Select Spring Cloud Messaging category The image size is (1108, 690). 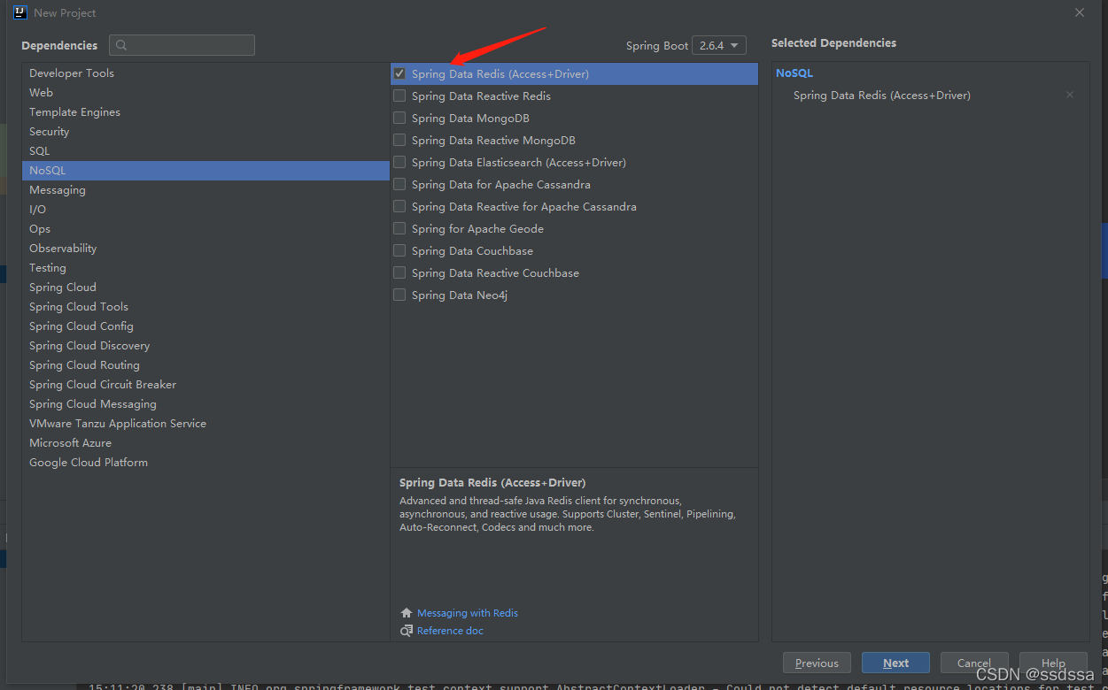coord(205,404)
